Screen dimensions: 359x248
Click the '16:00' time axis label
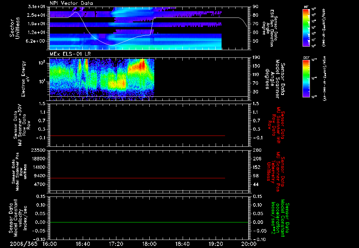point(50,244)
